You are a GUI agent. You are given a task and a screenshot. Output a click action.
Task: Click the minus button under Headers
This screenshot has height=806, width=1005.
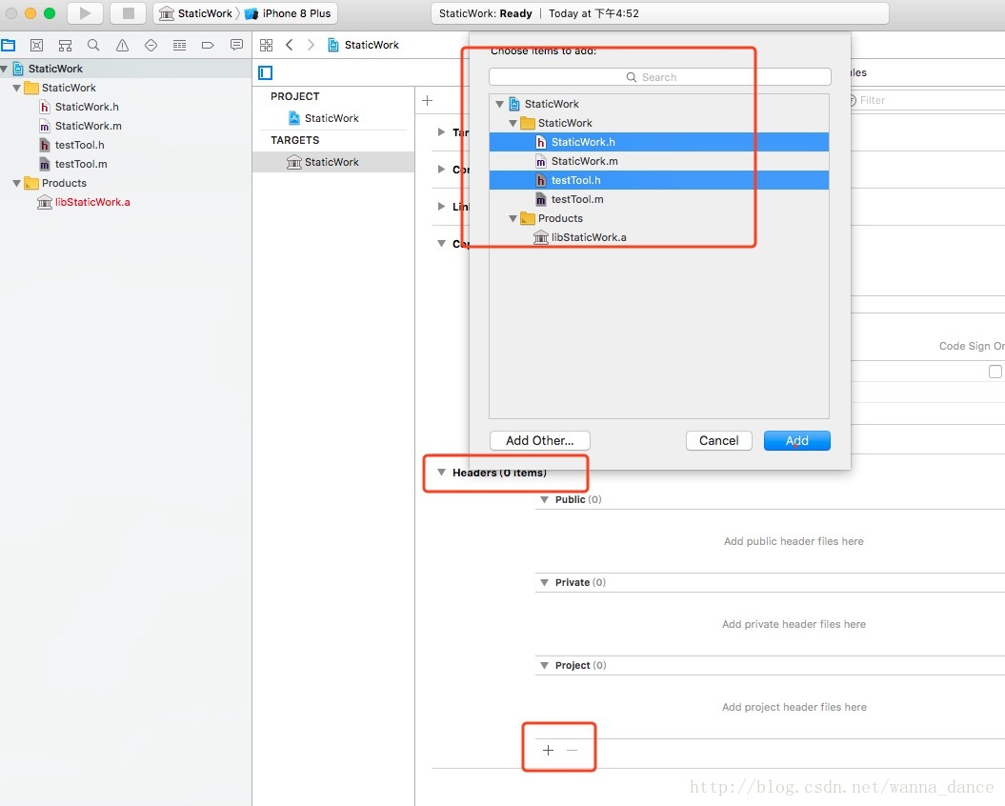click(573, 750)
